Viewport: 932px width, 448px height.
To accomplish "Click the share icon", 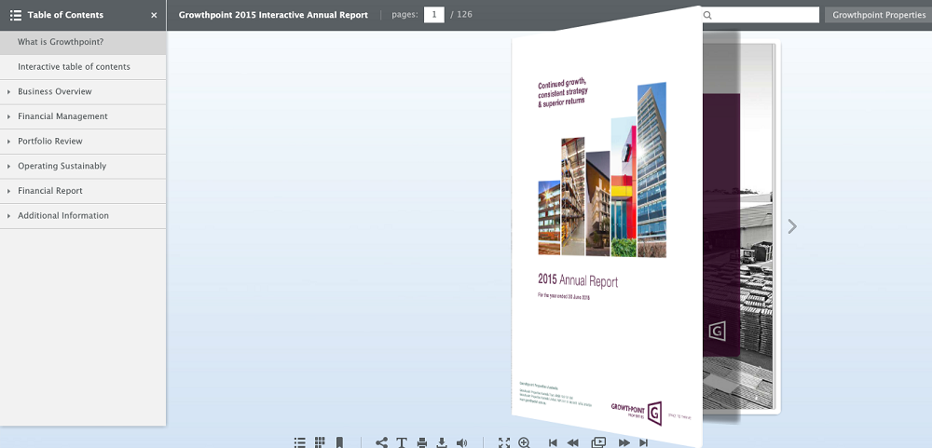I will (x=381, y=442).
